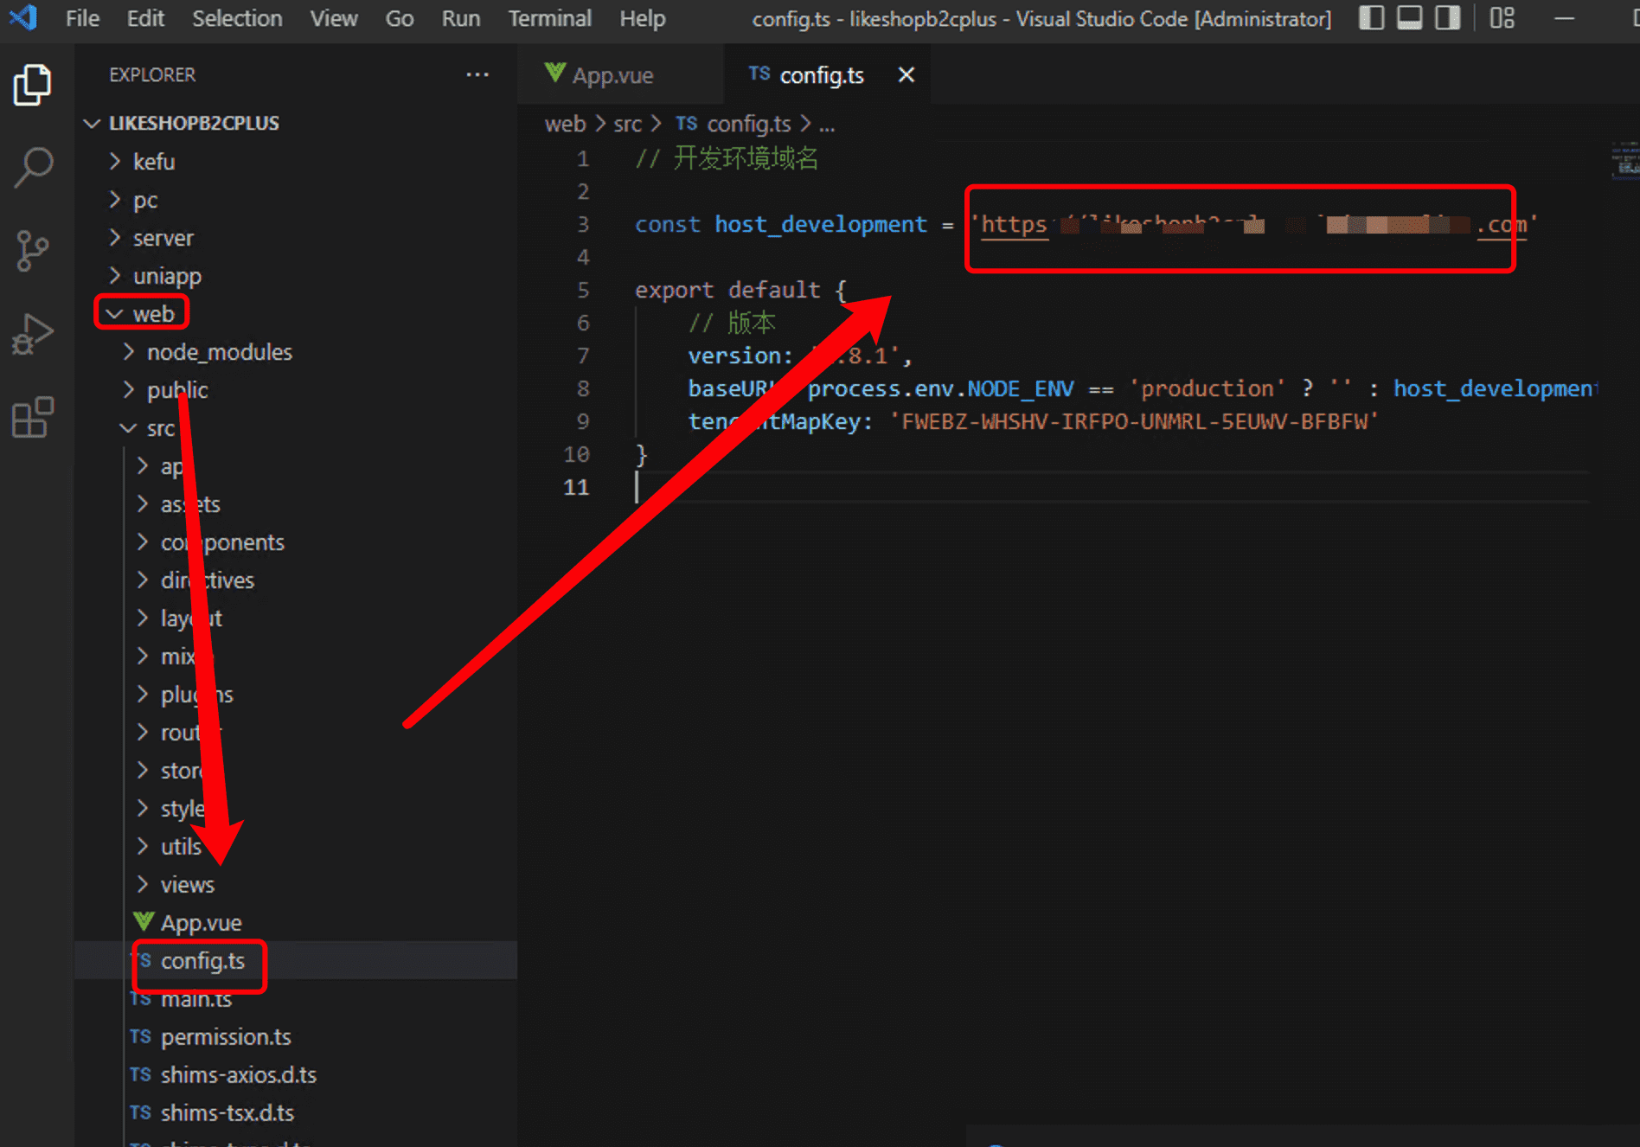Click the VS Code logo icon

[x=23, y=17]
